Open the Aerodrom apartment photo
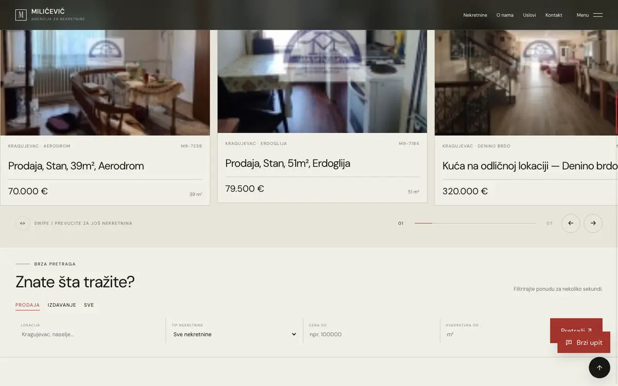Screen dimensions: 618x386 point(105,82)
